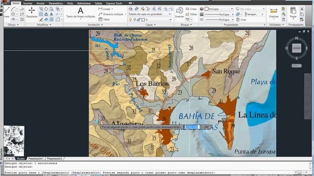Image resolution: width=314 pixels, height=176 pixels.
Task: Toggle layer 0 freeze sun icon
Action: coord(134,20)
